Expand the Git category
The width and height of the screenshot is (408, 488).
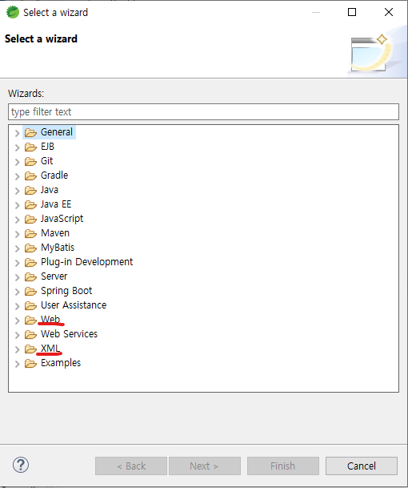tap(17, 162)
